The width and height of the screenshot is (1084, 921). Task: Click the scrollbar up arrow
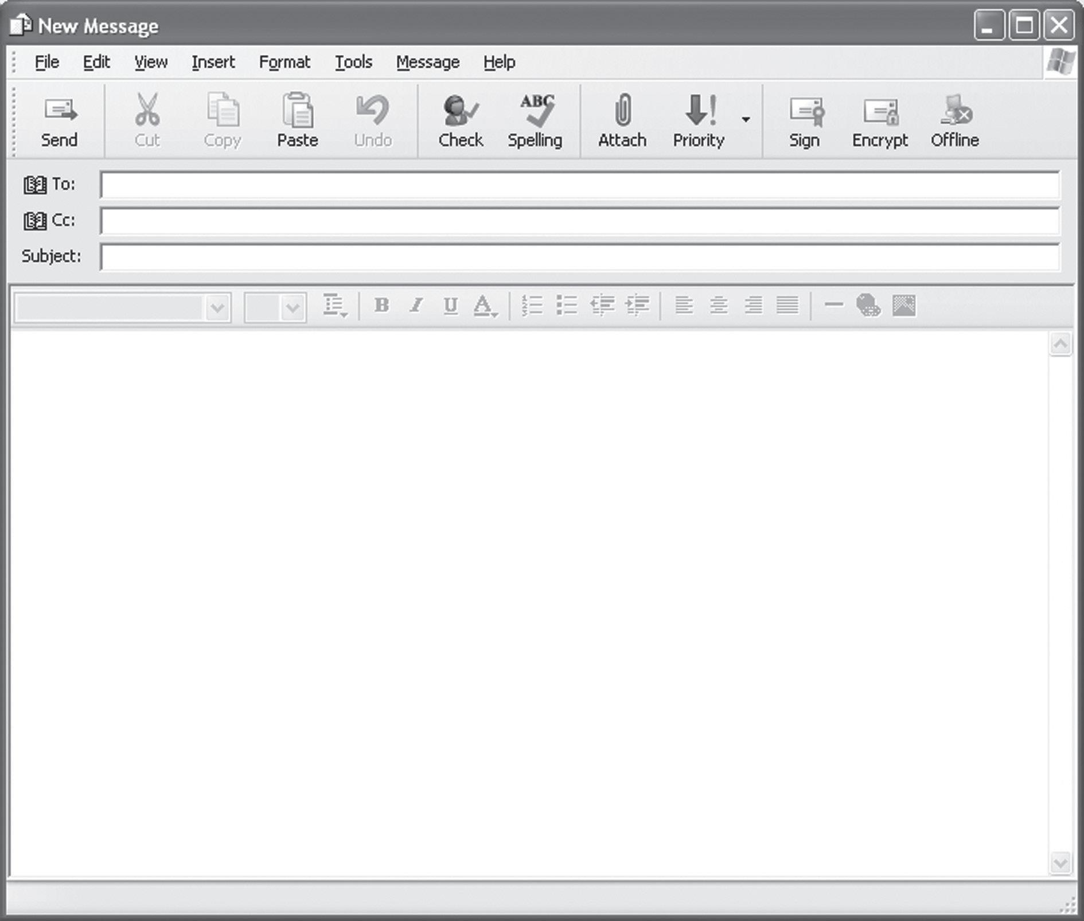pyautogui.click(x=1060, y=344)
